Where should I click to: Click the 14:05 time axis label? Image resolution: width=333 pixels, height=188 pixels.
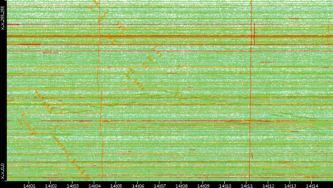116,186
